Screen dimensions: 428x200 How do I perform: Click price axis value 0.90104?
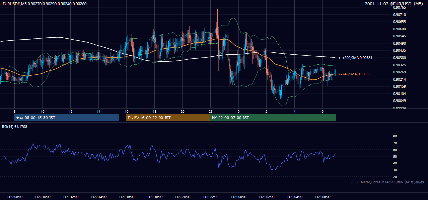400,94
